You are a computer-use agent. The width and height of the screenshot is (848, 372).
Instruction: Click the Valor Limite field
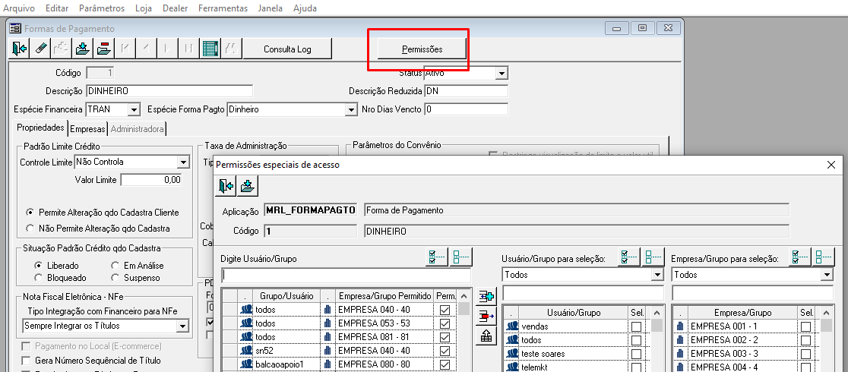[x=151, y=180]
